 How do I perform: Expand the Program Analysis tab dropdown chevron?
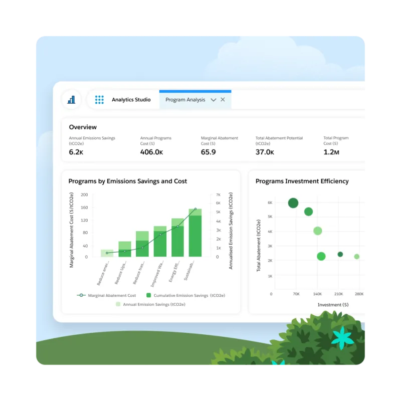(x=214, y=100)
